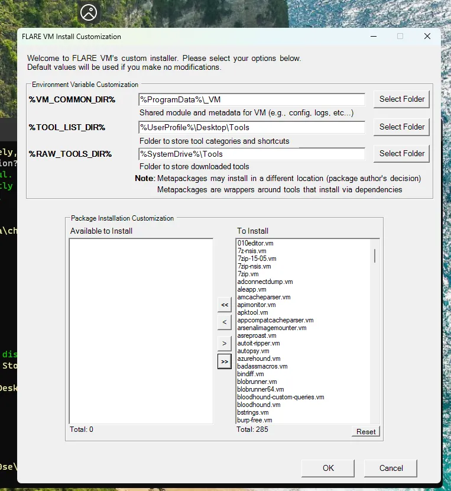Screen dimensions: 451x491
Task: Click the single > move-right button
Action: coord(225,344)
